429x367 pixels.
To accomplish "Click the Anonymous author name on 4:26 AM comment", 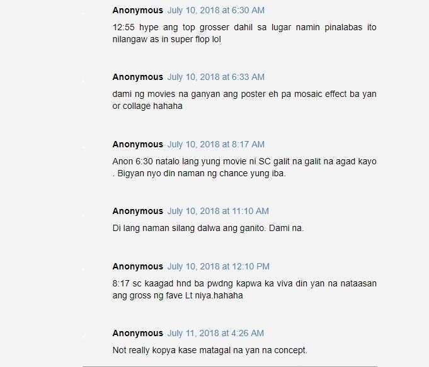I will pyautogui.click(x=137, y=333).
